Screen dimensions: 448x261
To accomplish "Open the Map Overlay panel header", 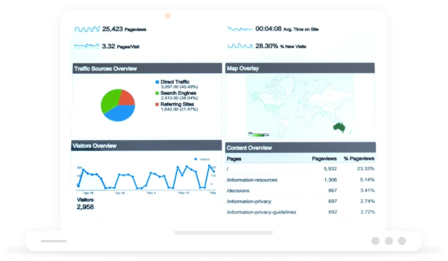I will [299, 68].
